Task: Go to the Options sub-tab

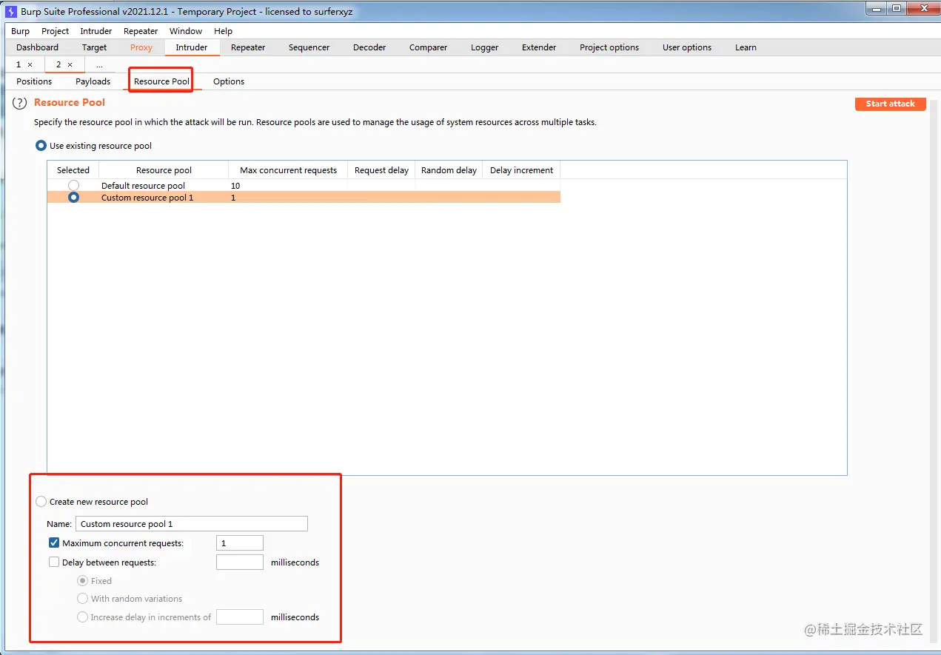Action: (x=229, y=81)
